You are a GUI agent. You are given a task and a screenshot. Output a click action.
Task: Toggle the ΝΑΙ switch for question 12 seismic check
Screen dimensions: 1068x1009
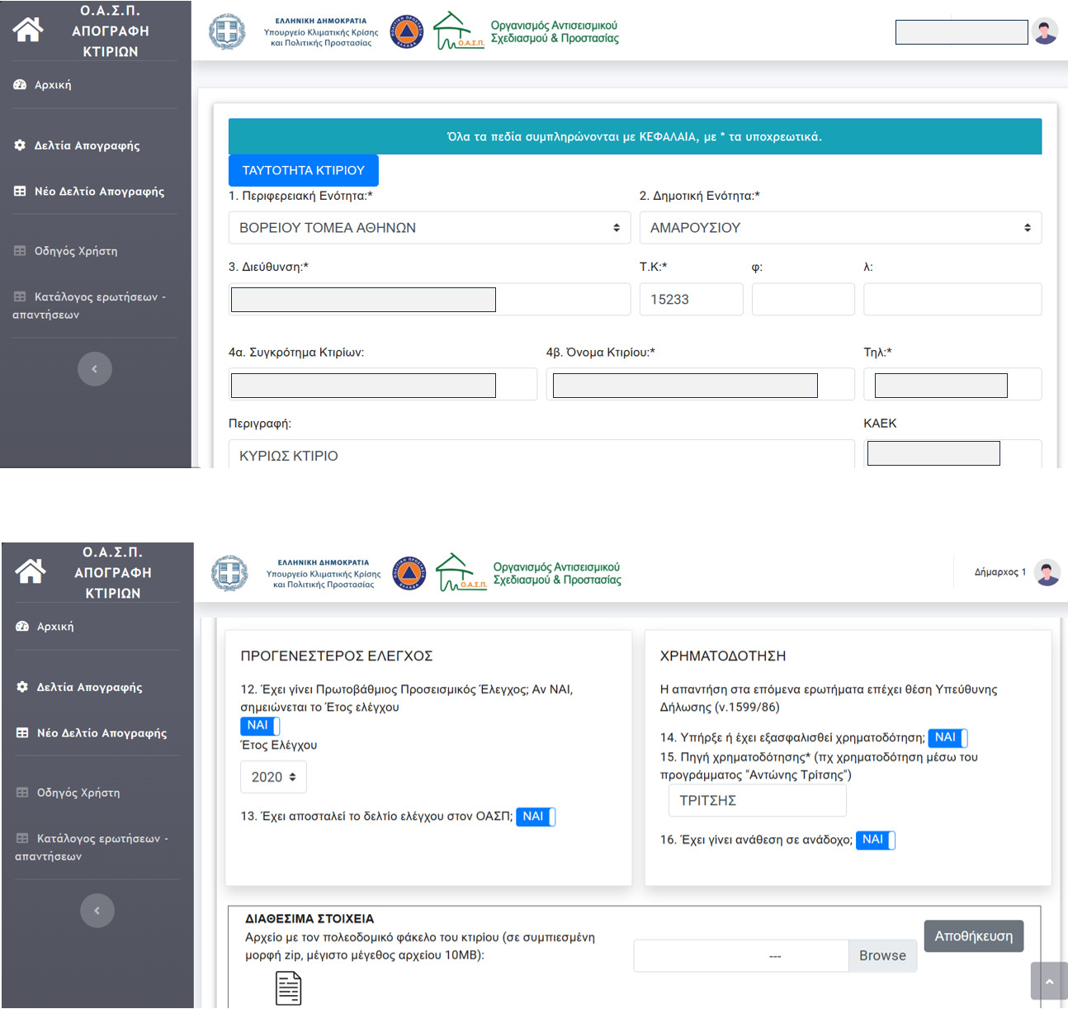click(260, 726)
